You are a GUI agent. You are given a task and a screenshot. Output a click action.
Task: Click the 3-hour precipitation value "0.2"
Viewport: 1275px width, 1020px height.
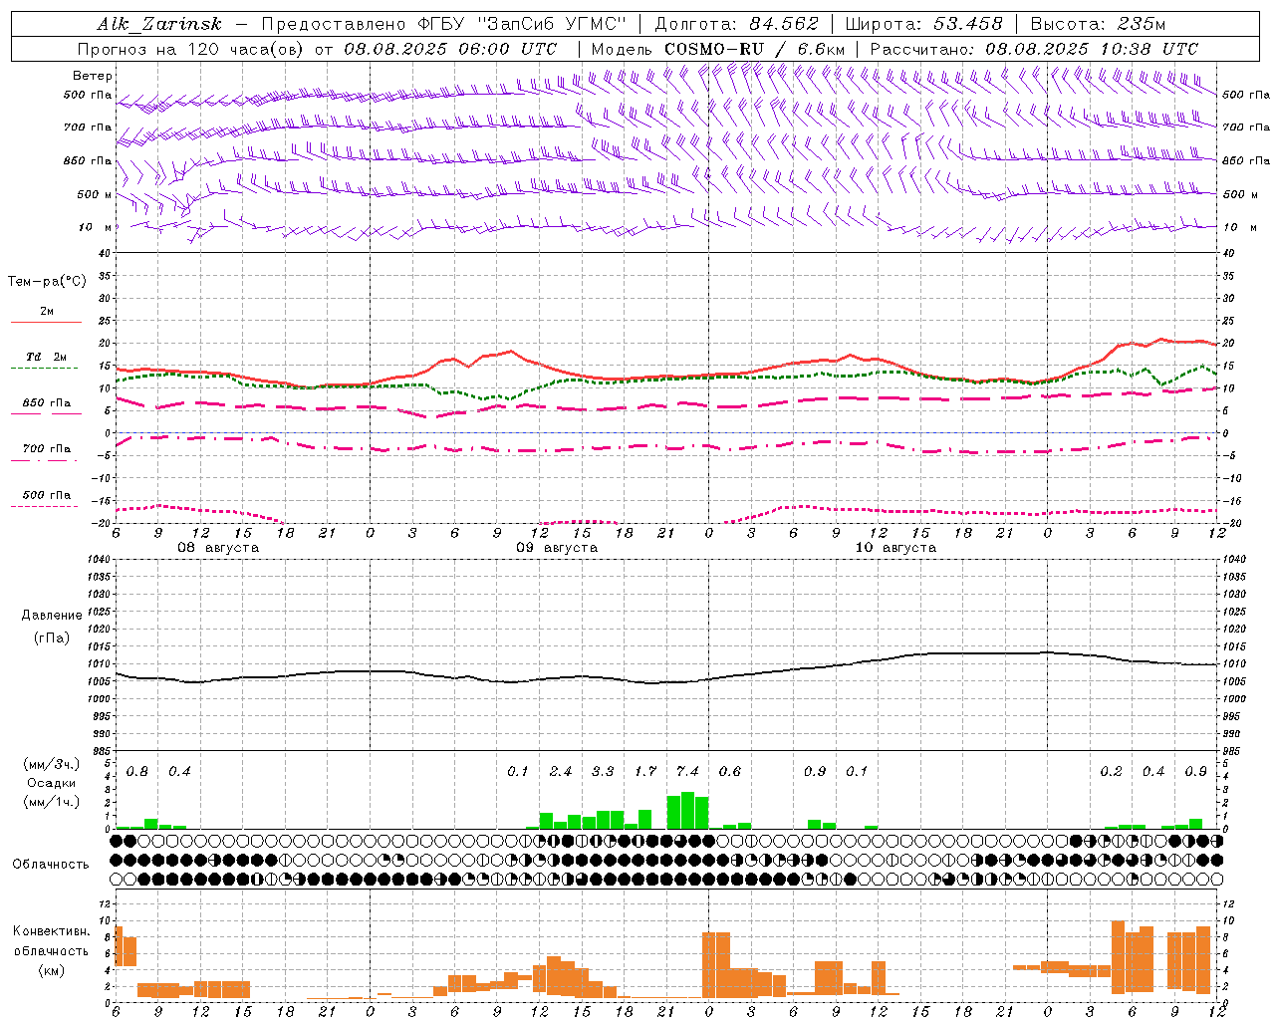1111,771
